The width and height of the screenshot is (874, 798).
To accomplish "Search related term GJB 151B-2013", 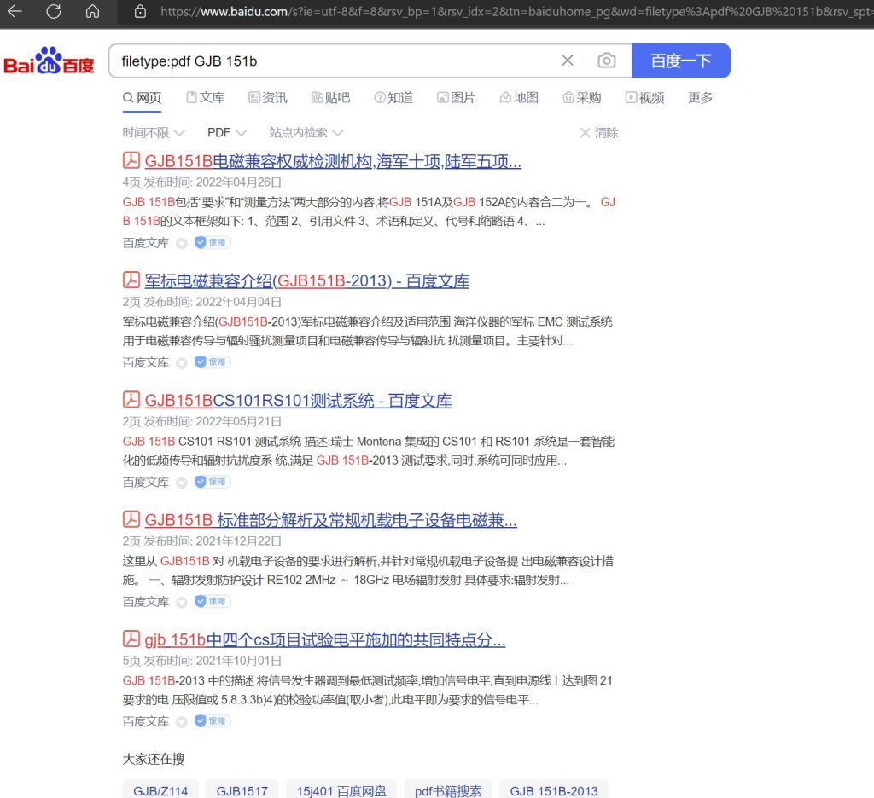I will coord(554,790).
